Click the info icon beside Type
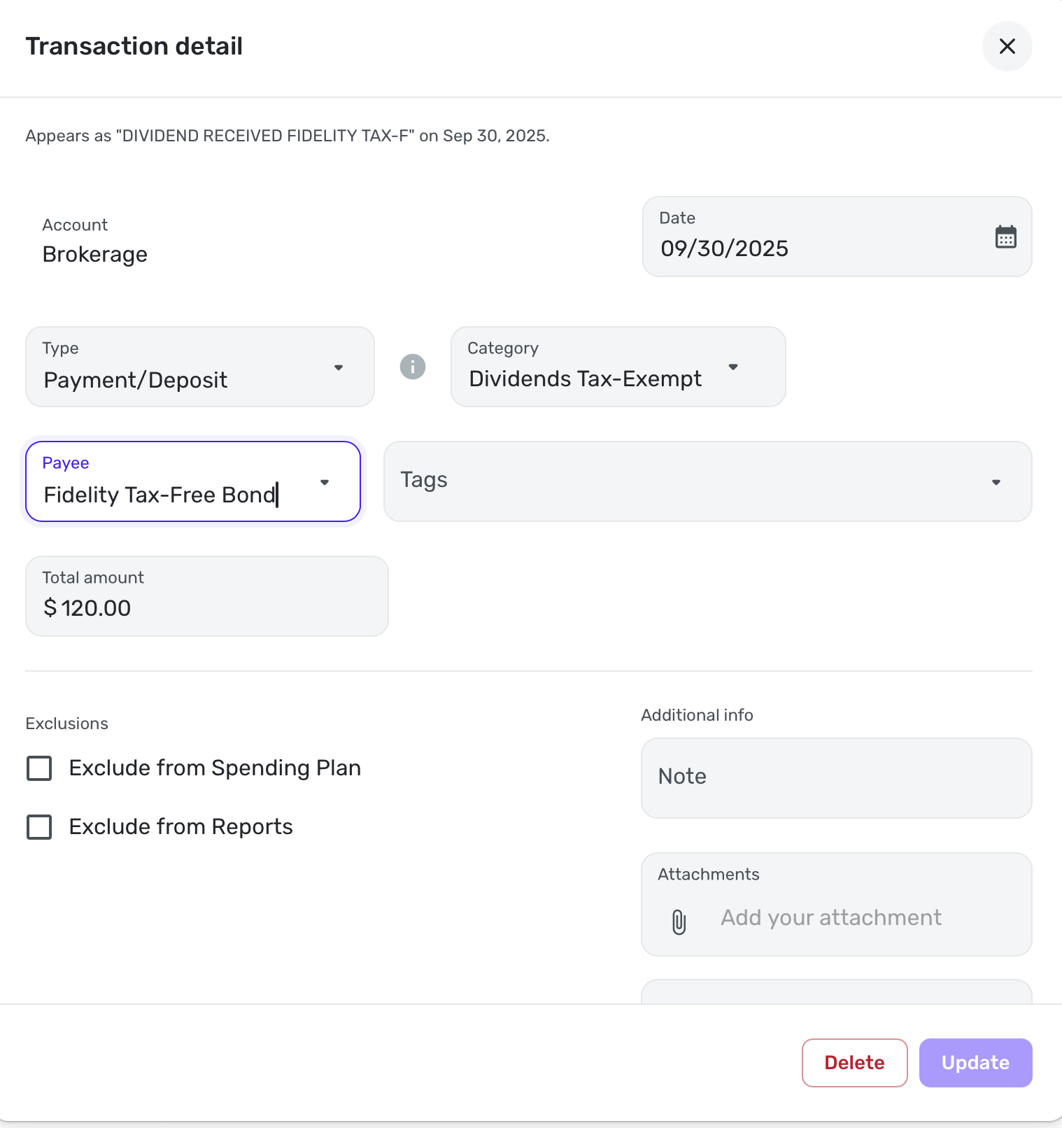 (x=413, y=367)
